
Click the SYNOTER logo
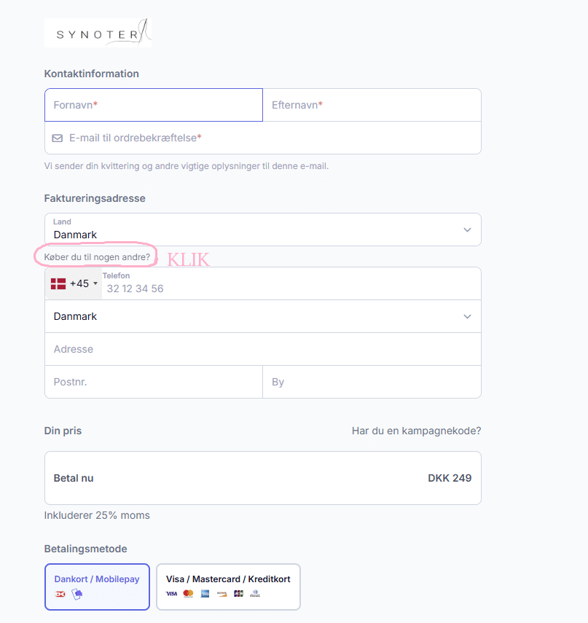pos(98,33)
